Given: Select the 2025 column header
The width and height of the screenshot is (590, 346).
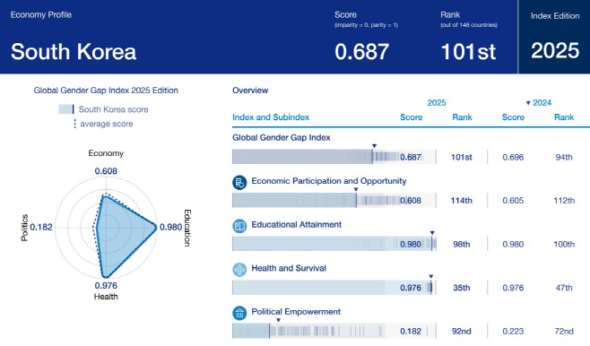Looking at the screenshot, I should (437, 103).
